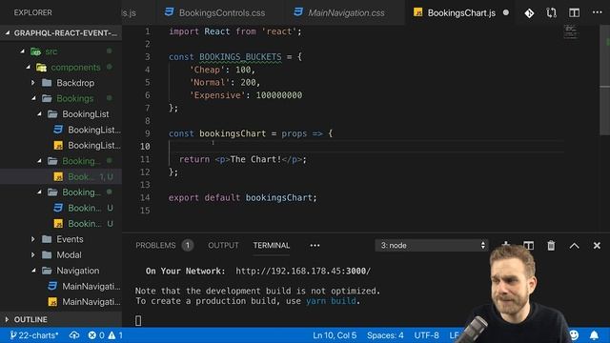Viewport: 610px width, 343px height.
Task: Open source control diff icon in editor toolbar
Action: point(529,13)
